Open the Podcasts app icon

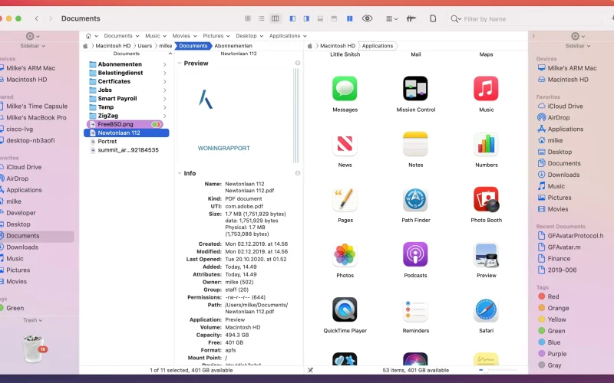coord(415,254)
